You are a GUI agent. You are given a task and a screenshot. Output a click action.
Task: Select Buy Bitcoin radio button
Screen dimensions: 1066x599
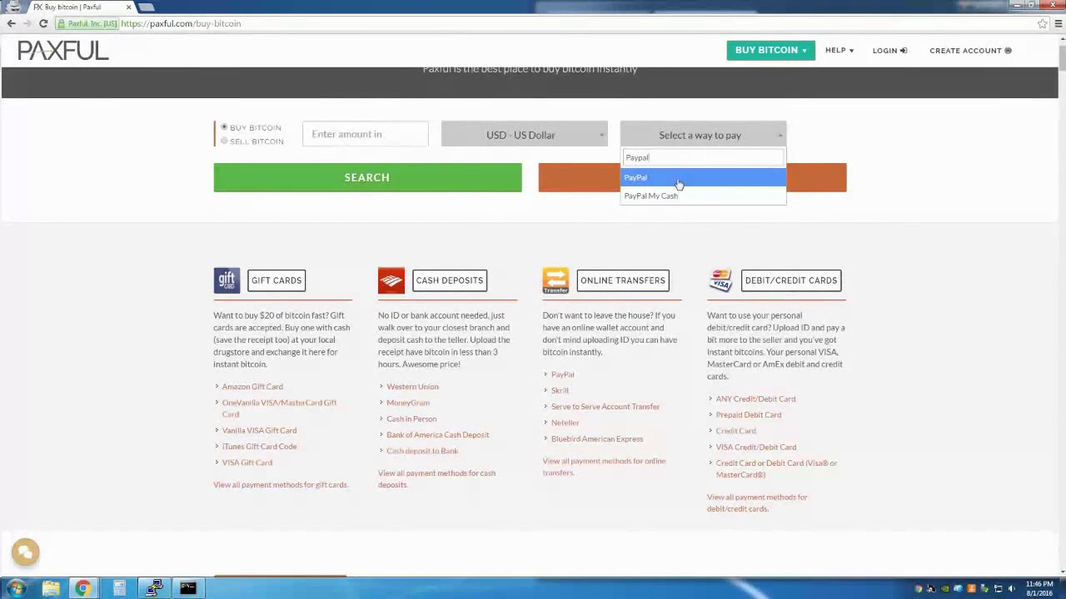224,127
